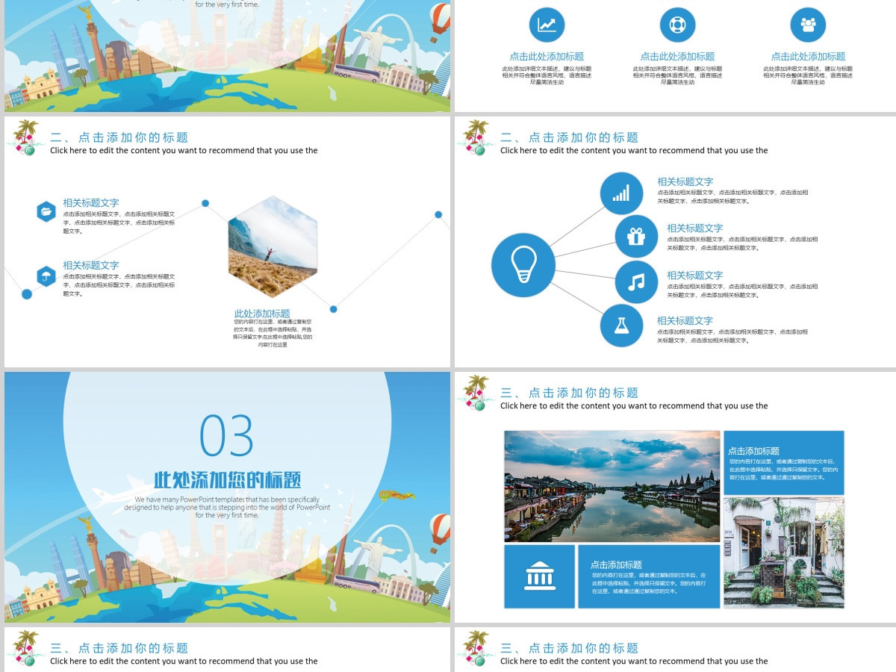Viewport: 896px width, 672px height.
Task: Select the doorway courtyard photo
Action: tap(784, 553)
